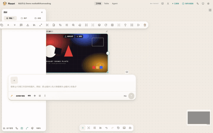Click the paperclip snap icon in the bottom-left bar
213x133 pixels.
tap(32, 128)
